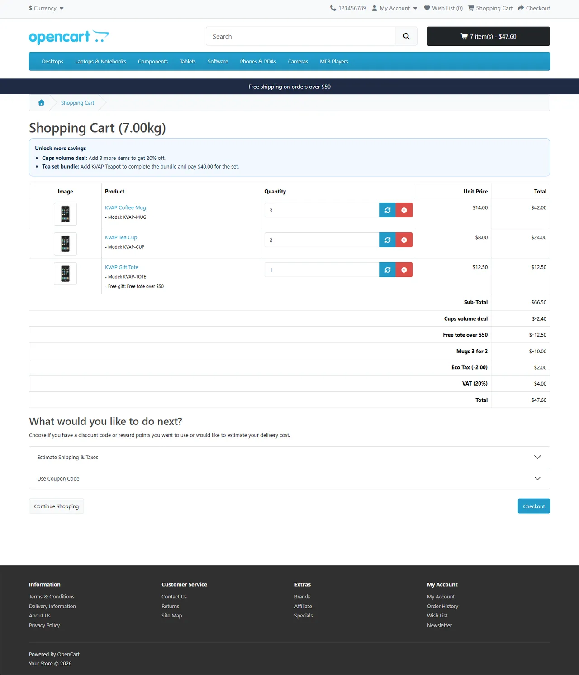Open Wish List (0) in top bar
The height and width of the screenshot is (675, 579).
pos(443,8)
